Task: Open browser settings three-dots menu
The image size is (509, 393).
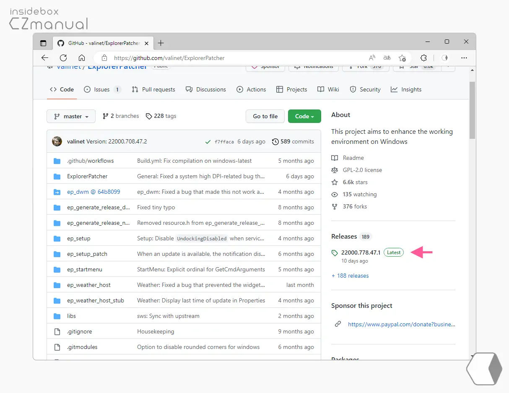Action: [x=464, y=58]
